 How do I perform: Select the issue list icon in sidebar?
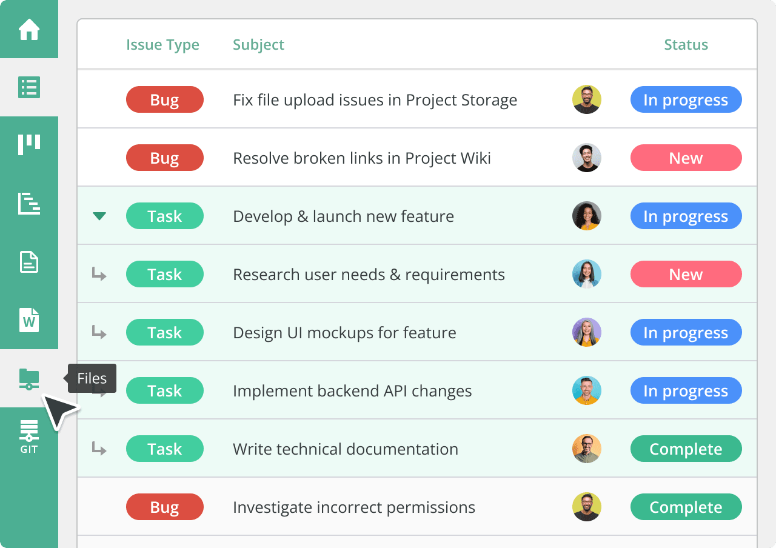coord(29,87)
